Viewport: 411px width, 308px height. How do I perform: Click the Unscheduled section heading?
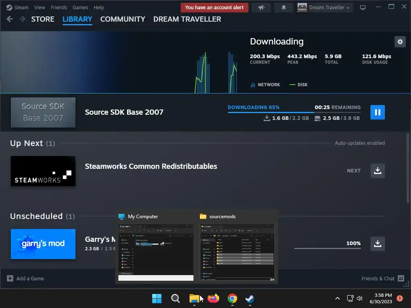coord(36,216)
